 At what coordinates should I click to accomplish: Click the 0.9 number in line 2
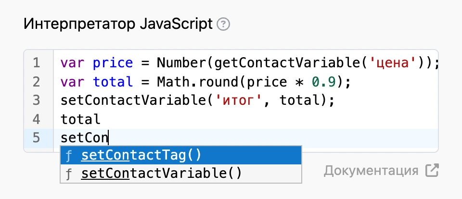coord(324,82)
